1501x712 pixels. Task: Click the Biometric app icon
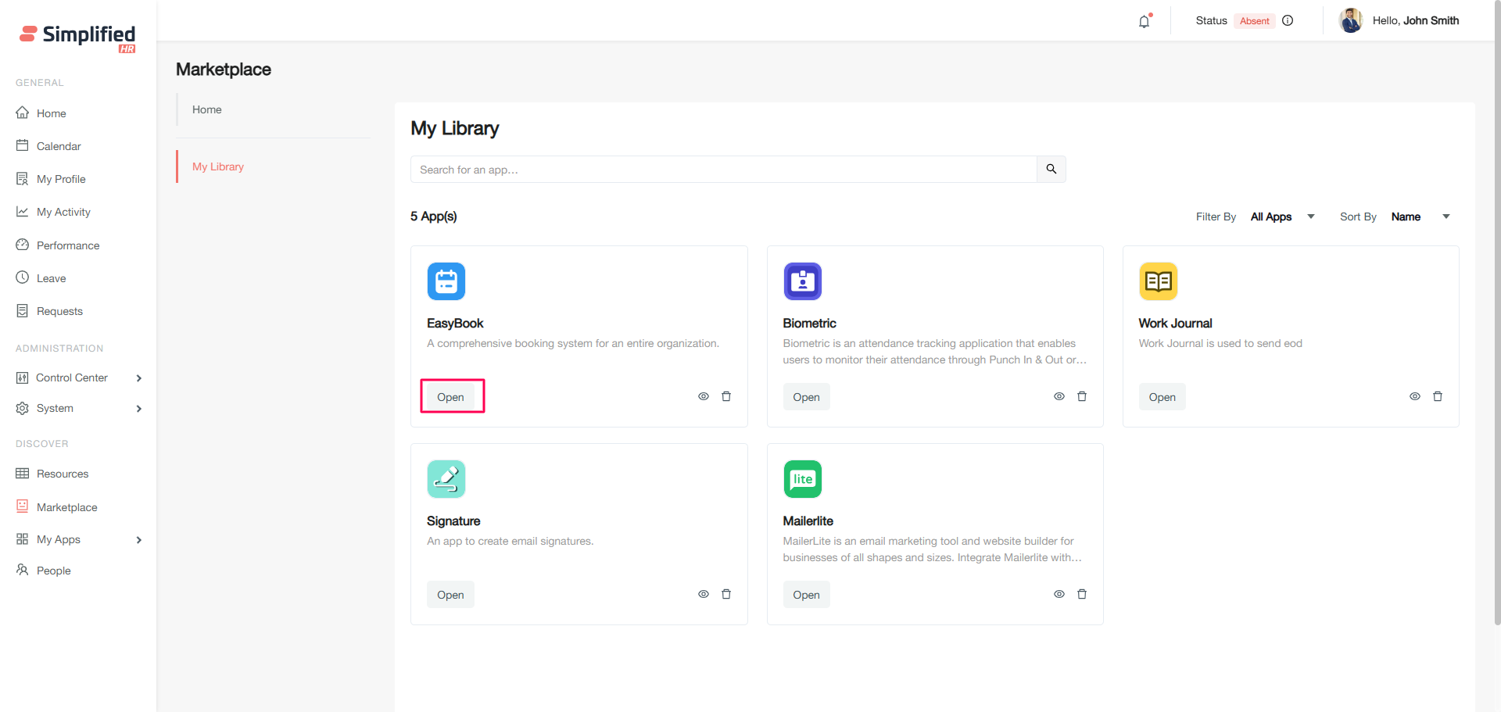(x=802, y=281)
